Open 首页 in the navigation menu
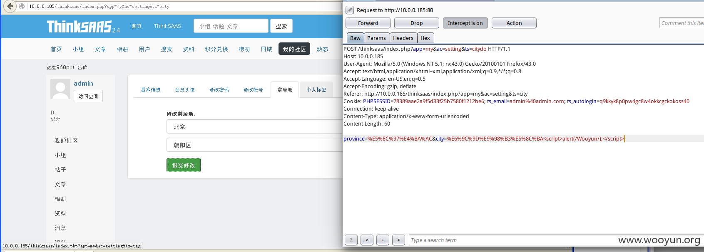 click(56, 49)
